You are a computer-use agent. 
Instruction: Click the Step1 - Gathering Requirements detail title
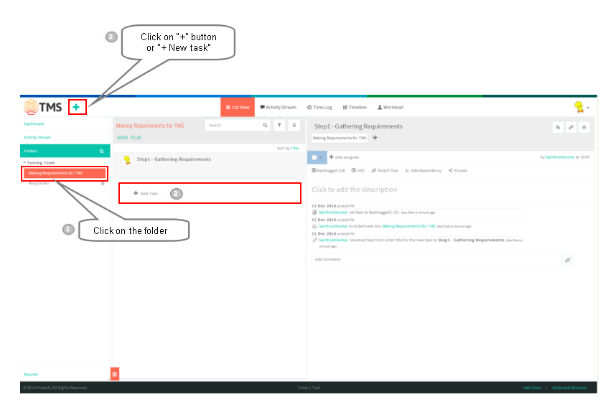[358, 126]
